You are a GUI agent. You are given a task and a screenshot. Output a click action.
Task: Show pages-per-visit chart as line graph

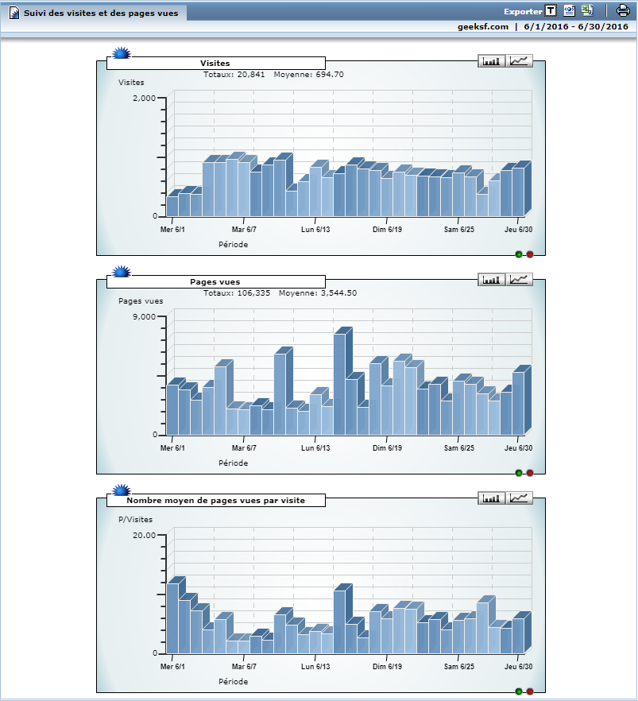[519, 498]
